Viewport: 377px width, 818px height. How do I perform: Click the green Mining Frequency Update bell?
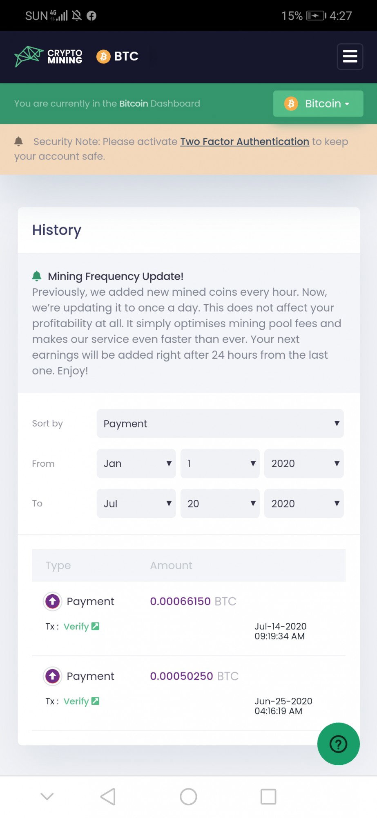point(37,276)
